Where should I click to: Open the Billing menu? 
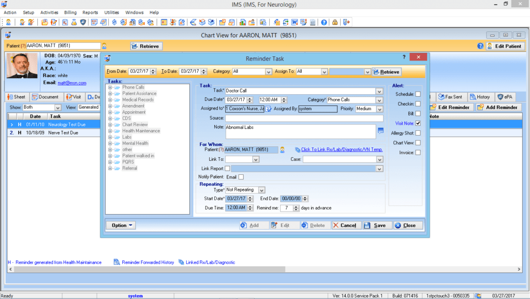click(x=70, y=12)
